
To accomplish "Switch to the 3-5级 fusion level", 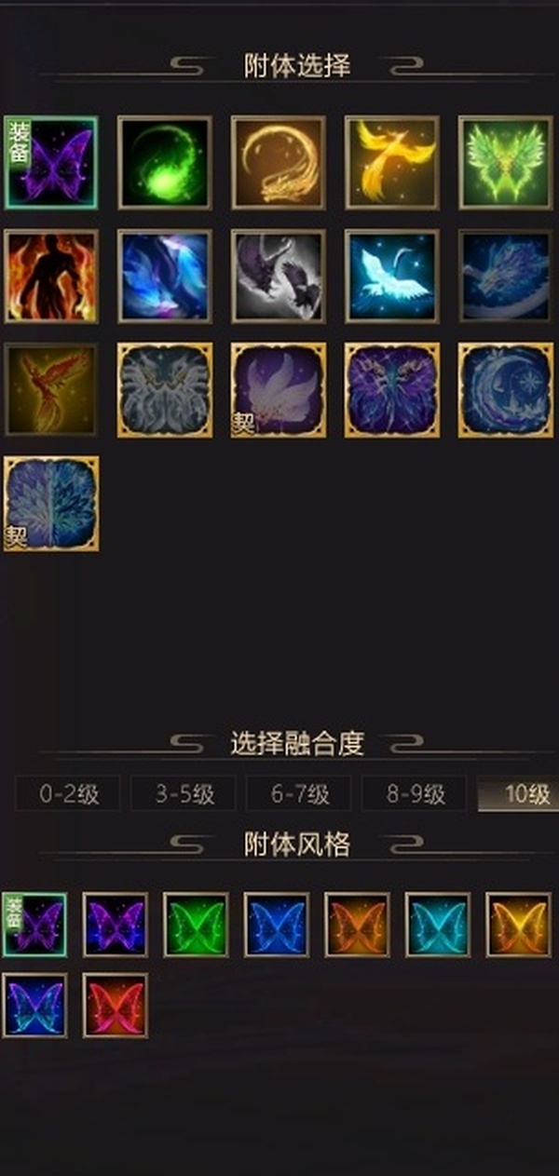I will tap(184, 794).
